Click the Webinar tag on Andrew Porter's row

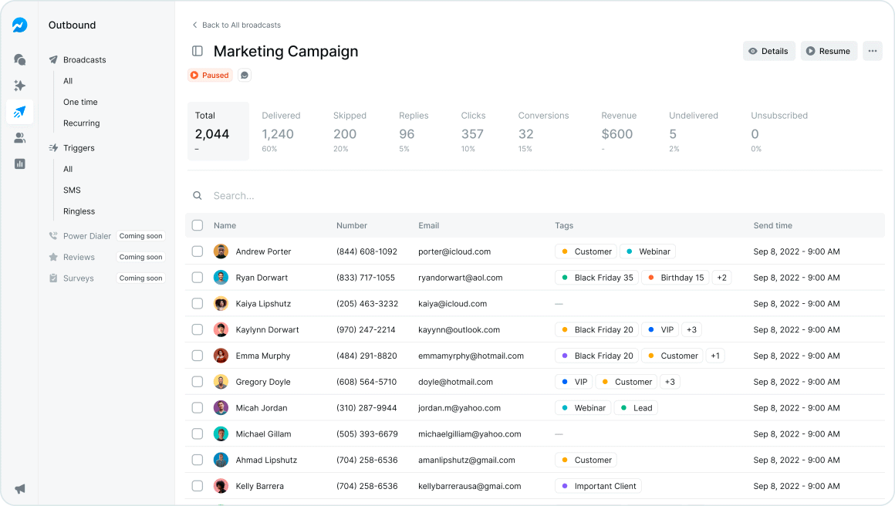pyautogui.click(x=648, y=251)
